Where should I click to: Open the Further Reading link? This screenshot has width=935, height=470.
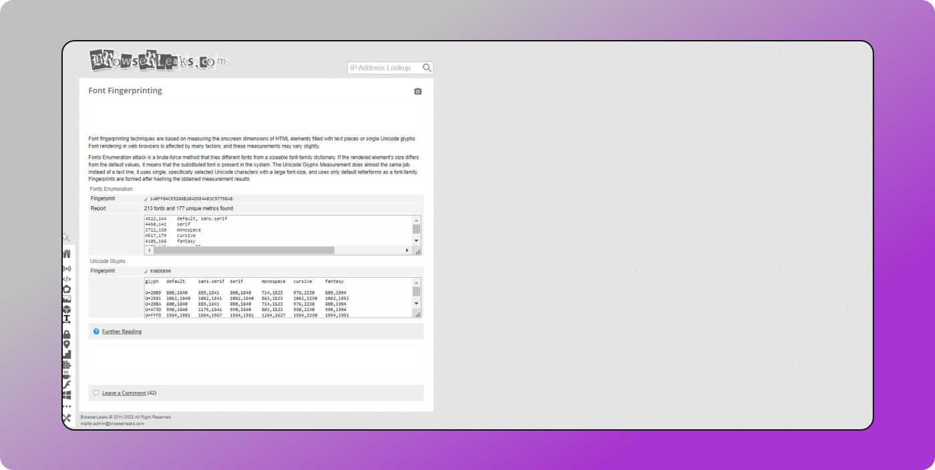point(122,331)
